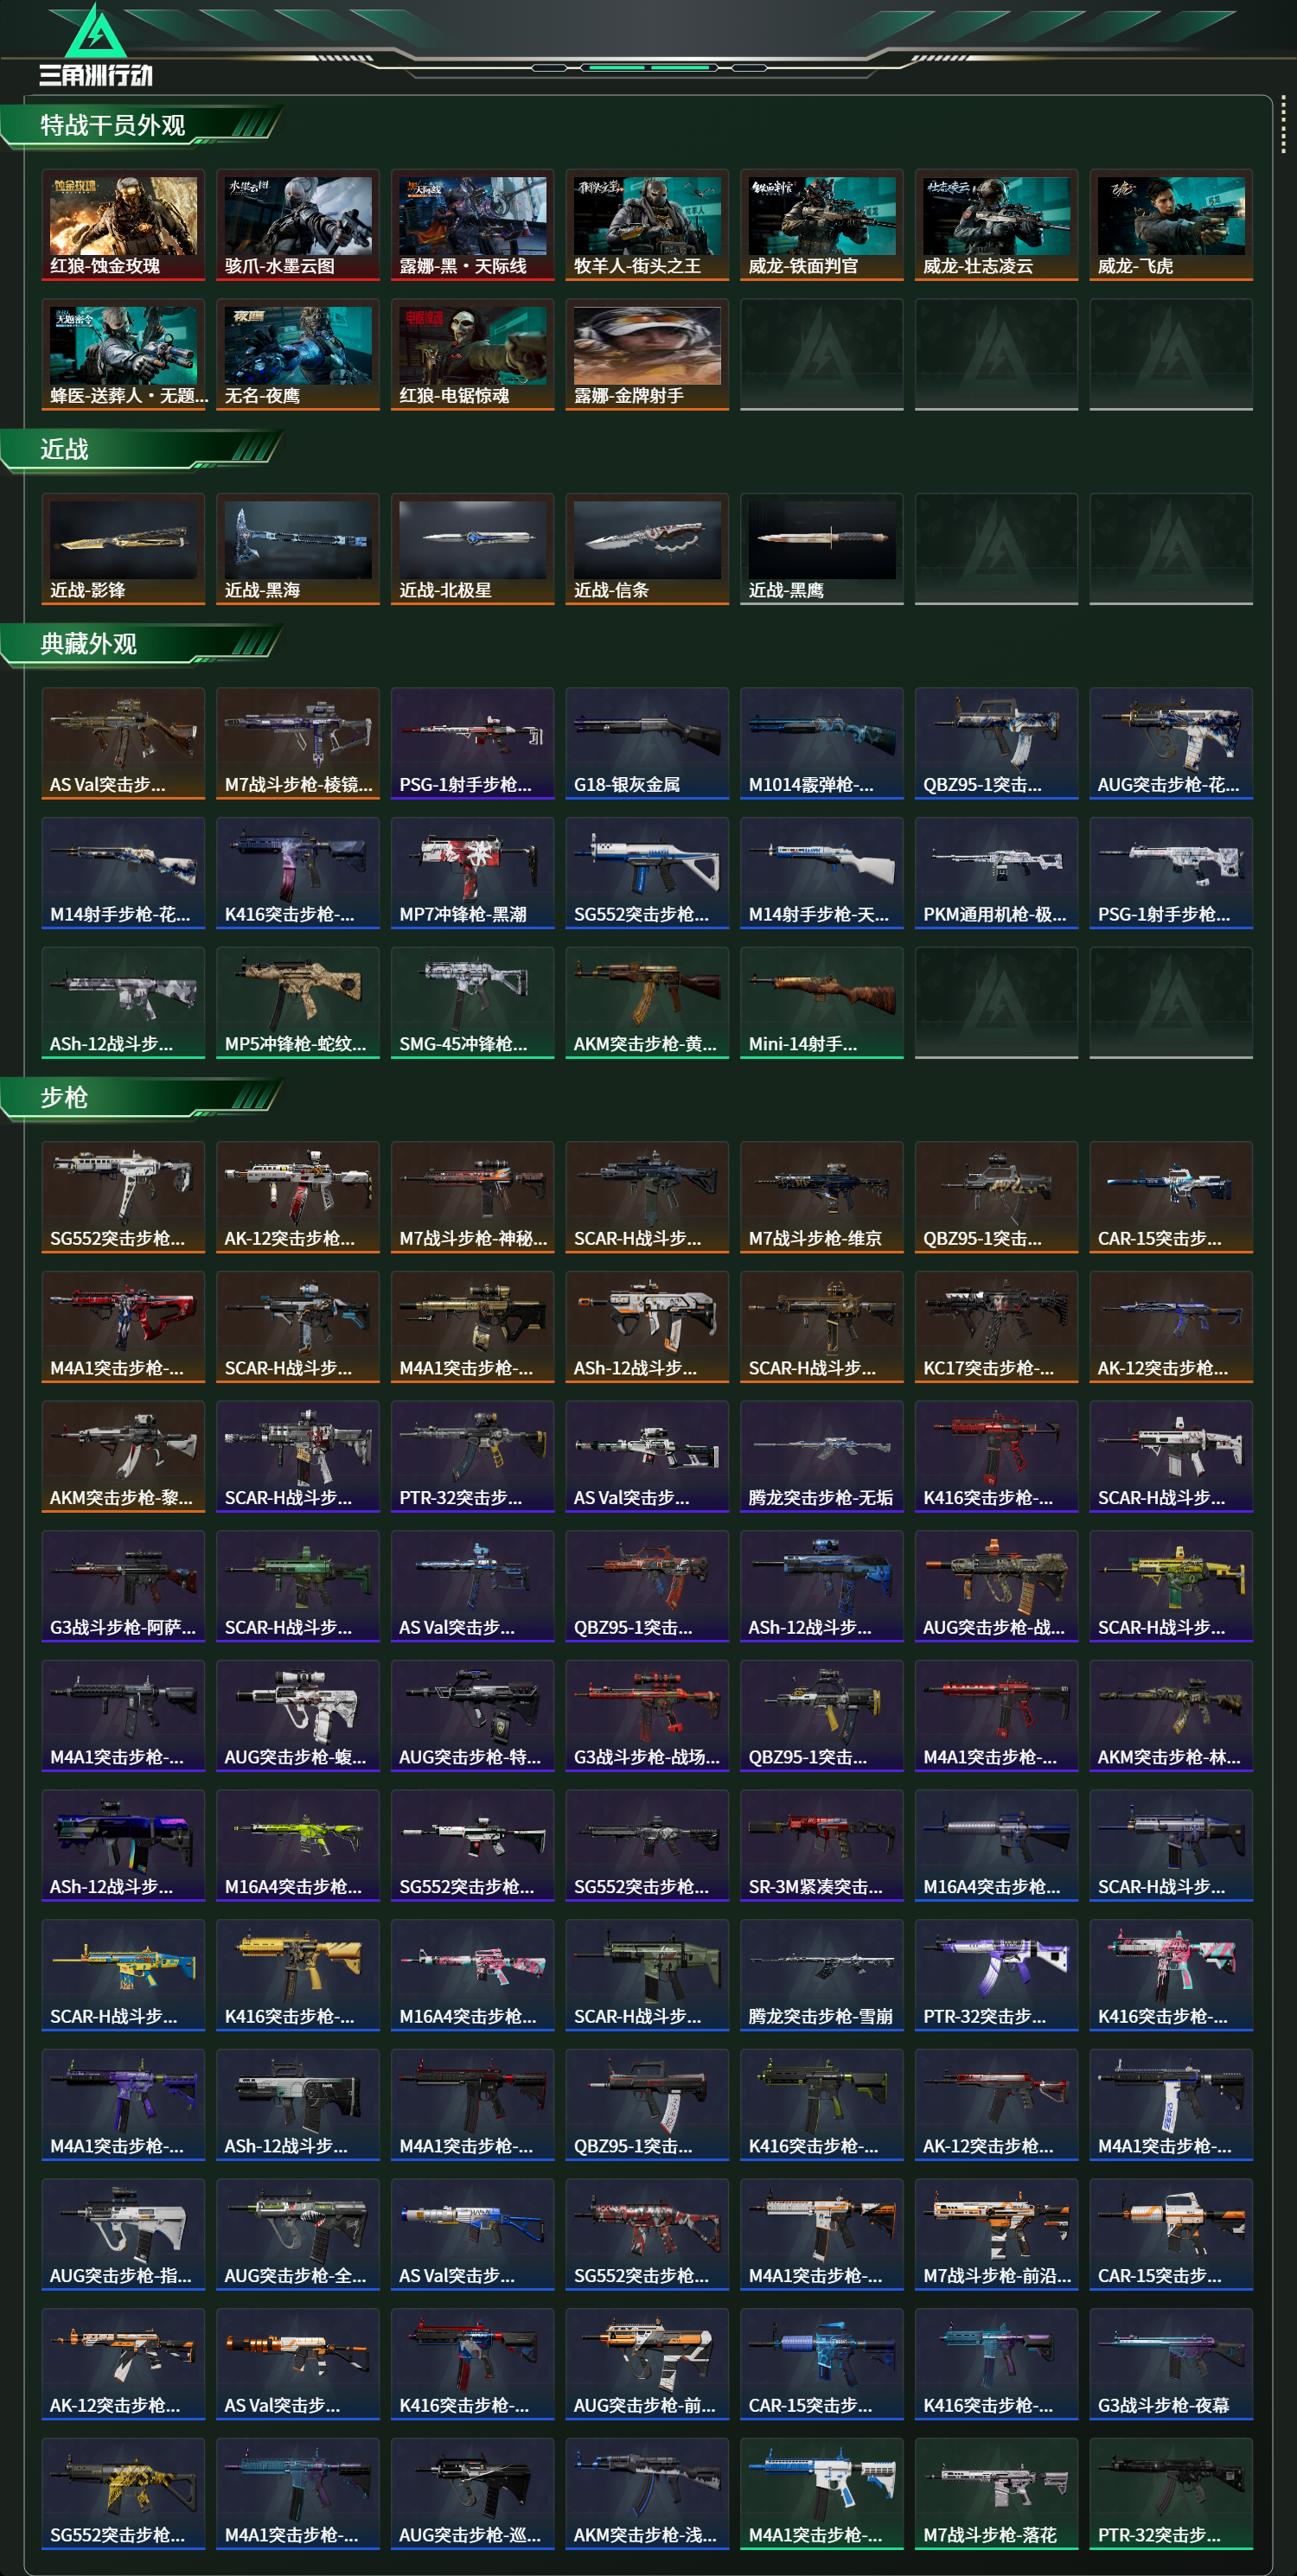The height and width of the screenshot is (2576, 1297).
Task: Click the dotted scrollbar handle at top right
Action: point(1283,127)
